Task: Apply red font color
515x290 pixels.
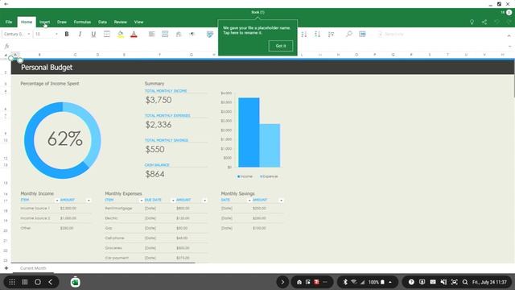Action: [134, 34]
